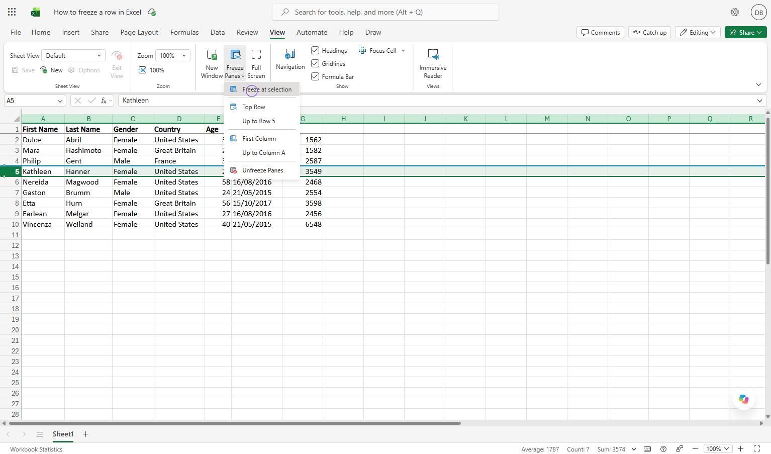Open the app launcher waffle icon
Image resolution: width=771 pixels, height=454 pixels.
point(12,12)
